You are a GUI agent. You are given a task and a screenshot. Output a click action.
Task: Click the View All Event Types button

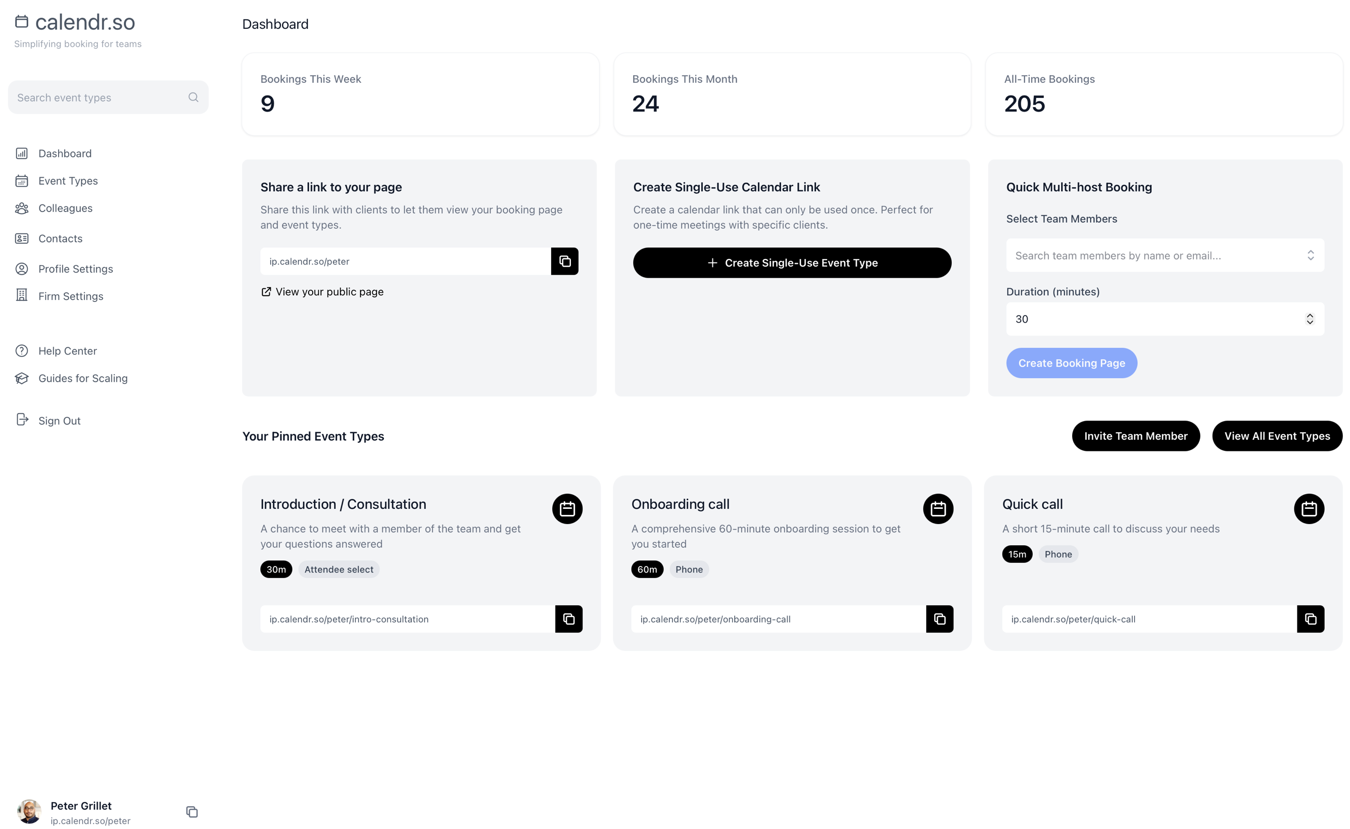pyautogui.click(x=1277, y=436)
